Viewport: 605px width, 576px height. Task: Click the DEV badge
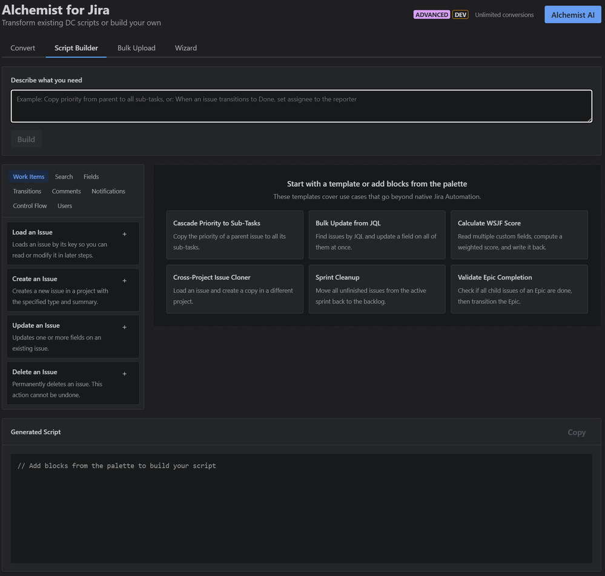(x=460, y=15)
